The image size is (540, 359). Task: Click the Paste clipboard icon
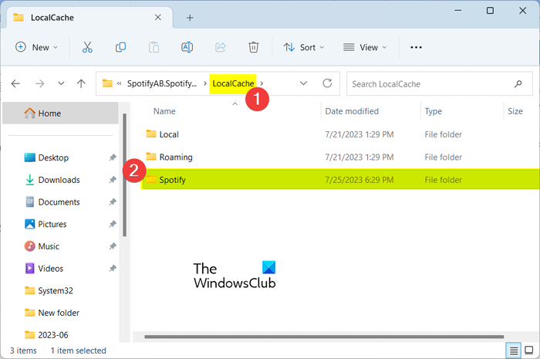click(154, 47)
